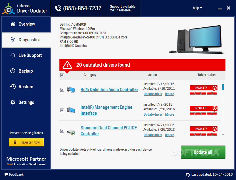The height and width of the screenshot is (180, 236).
Task: Open the Settings section
Action: pyautogui.click(x=26, y=102)
